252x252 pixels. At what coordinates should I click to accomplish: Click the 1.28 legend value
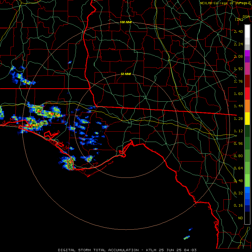pyautogui.click(x=238, y=119)
